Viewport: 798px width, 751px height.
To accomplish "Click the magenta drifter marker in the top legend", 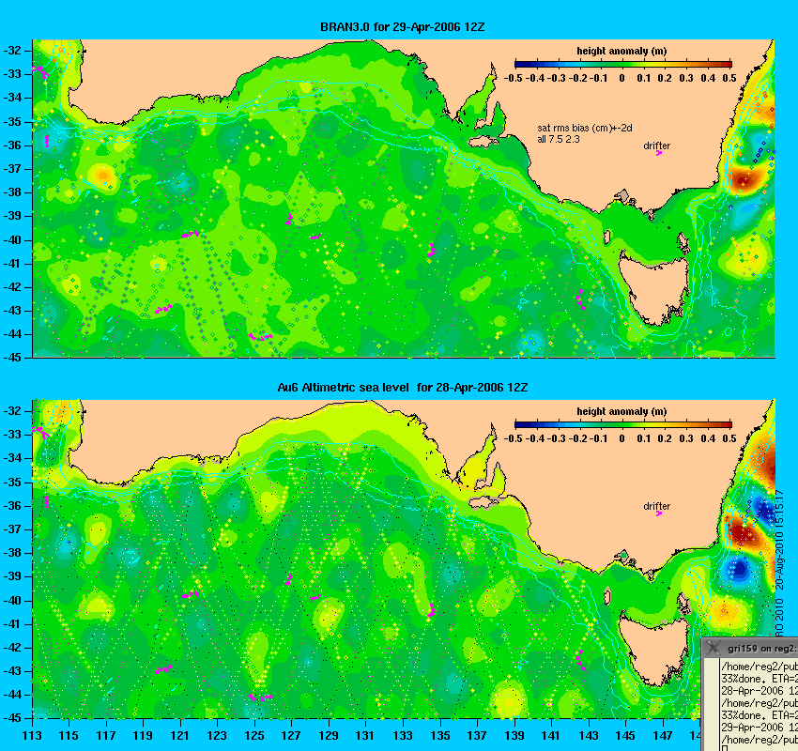I will pos(658,153).
